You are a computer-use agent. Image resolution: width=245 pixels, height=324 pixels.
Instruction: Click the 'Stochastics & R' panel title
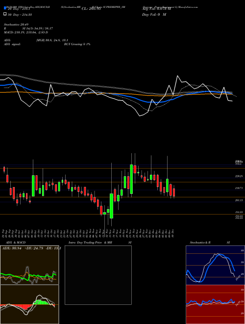(x=200, y=243)
